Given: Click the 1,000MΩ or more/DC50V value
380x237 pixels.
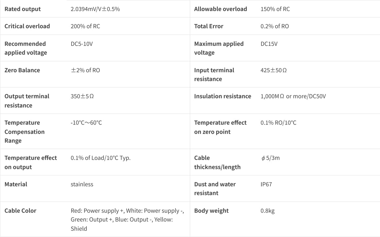Looking at the screenshot, I should pos(293,96).
